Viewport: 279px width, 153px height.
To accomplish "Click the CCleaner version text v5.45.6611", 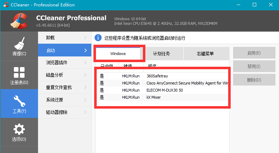I will coord(53,25).
